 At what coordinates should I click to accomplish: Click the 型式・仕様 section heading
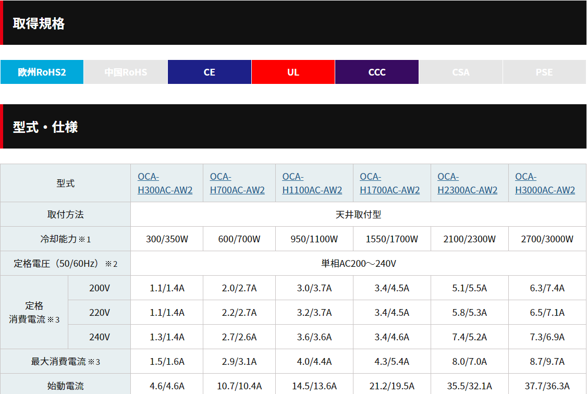pyautogui.click(x=45, y=127)
